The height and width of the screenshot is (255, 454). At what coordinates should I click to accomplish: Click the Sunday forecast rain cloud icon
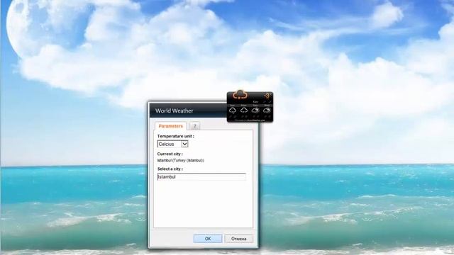click(x=233, y=110)
